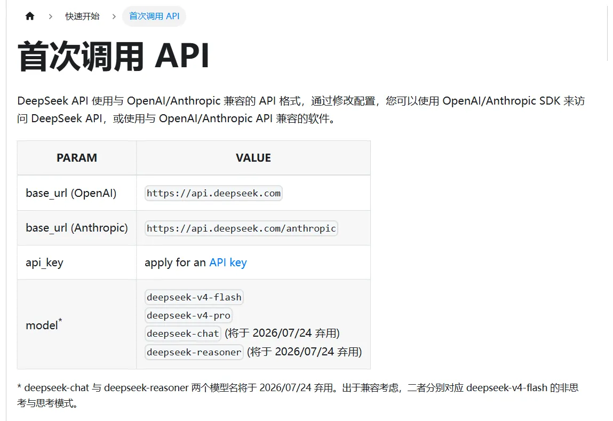Click the footnote about deepseek-chat deprecation
The width and height of the screenshot is (613, 421).
tap(298, 395)
